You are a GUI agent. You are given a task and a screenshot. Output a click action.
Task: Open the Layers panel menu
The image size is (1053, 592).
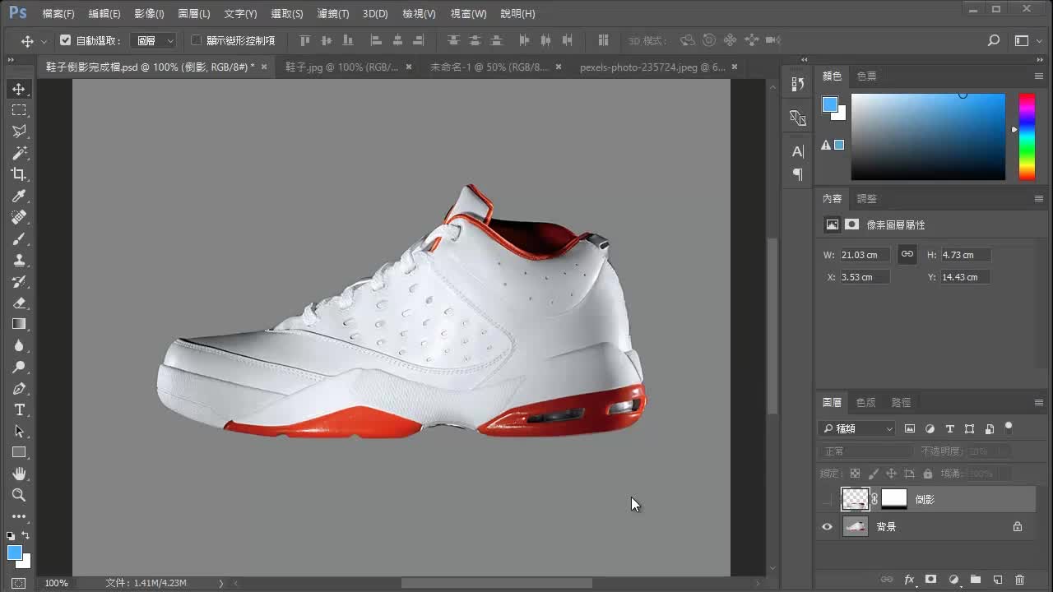tap(1039, 402)
